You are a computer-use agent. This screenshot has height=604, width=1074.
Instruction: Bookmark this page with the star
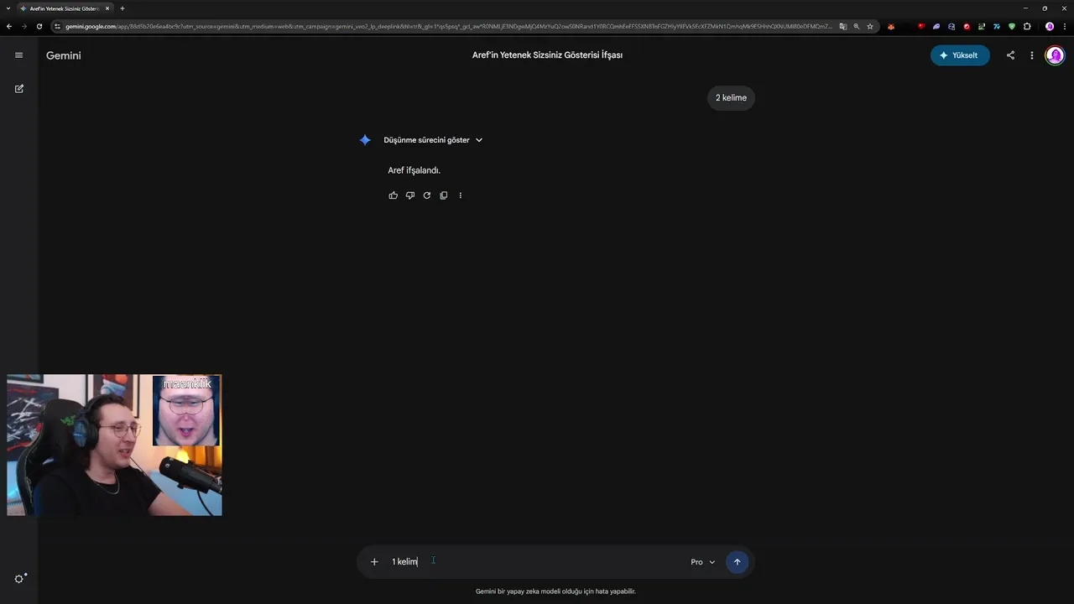pos(870,26)
